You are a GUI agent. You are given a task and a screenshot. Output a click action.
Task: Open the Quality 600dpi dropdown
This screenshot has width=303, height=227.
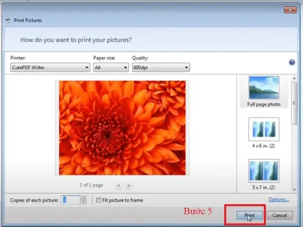[x=161, y=68]
